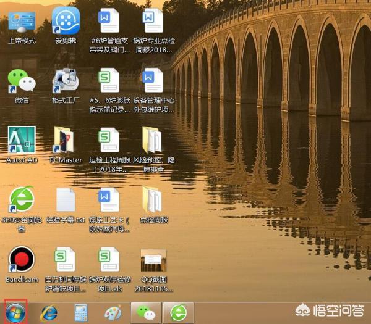Image resolution: width=371 pixels, height=324 pixels.
Task: Open the AutoCAD desktop shortcut
Action: pyautogui.click(x=21, y=141)
